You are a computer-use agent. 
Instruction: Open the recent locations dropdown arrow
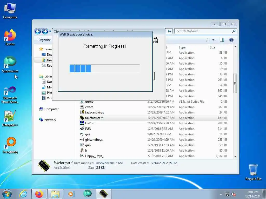point(50,31)
